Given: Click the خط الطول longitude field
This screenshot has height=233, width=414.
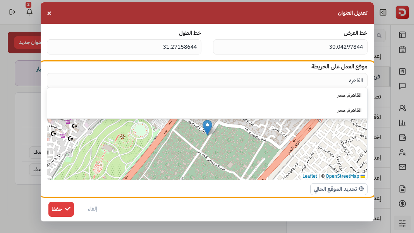Looking at the screenshot, I should pos(124,47).
